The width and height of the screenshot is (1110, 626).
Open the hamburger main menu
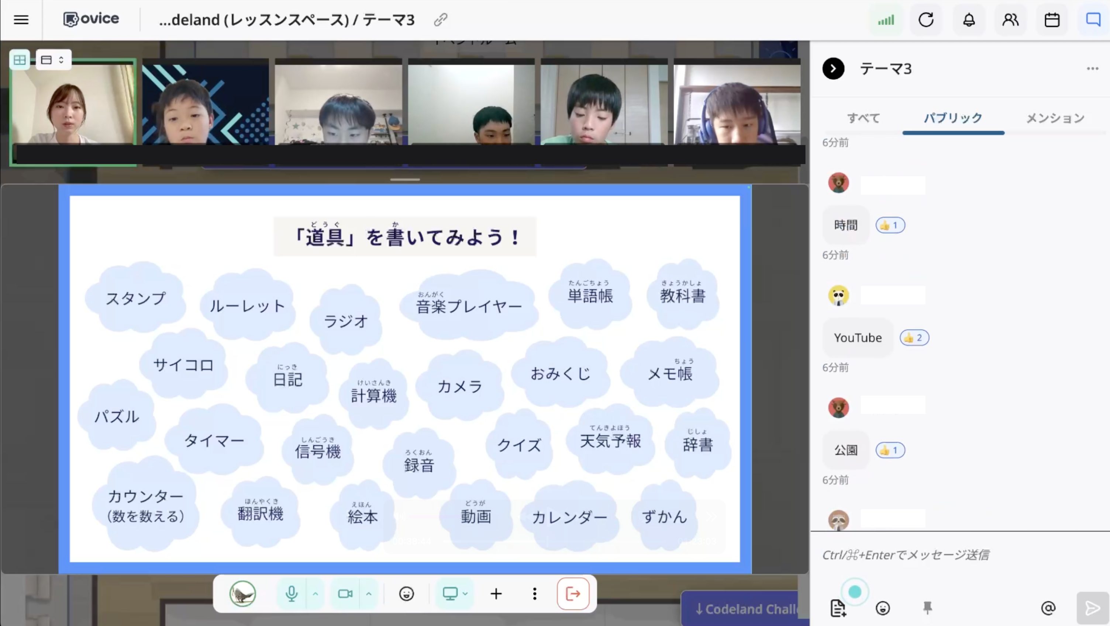21,20
